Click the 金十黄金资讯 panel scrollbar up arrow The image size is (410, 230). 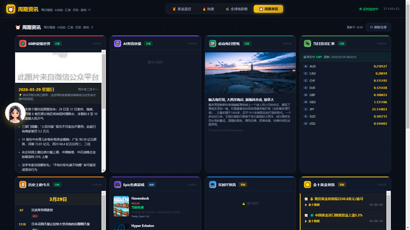[389, 193]
